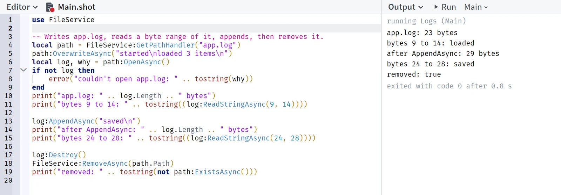Click output header 'running Logs (Main)'

pyautogui.click(x=426, y=21)
